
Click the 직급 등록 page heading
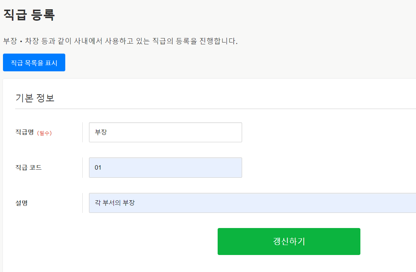pyautogui.click(x=29, y=15)
